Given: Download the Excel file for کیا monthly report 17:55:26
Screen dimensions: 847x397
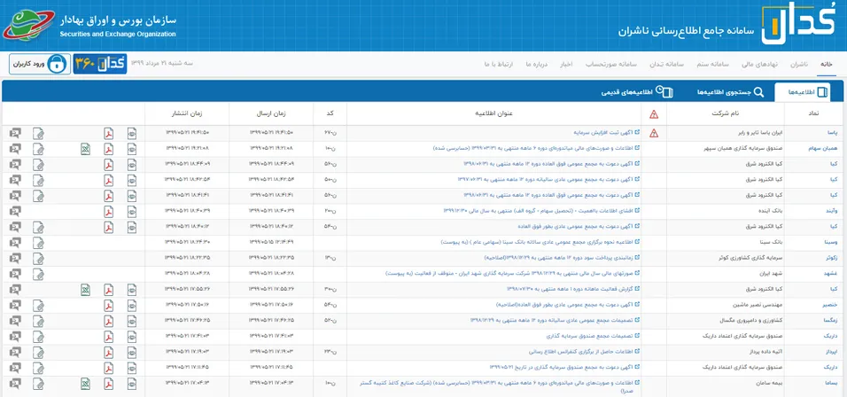Looking at the screenshot, I should click(x=85, y=290).
